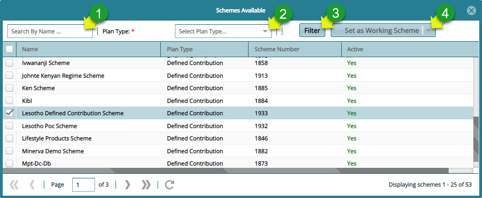Focus the Search By Name field

[50, 31]
